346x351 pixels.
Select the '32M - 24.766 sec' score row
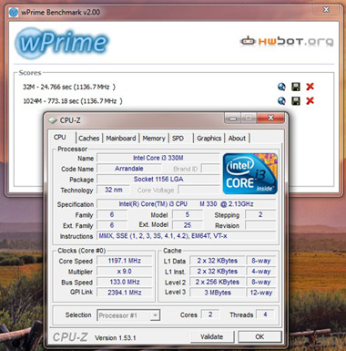[69, 87]
